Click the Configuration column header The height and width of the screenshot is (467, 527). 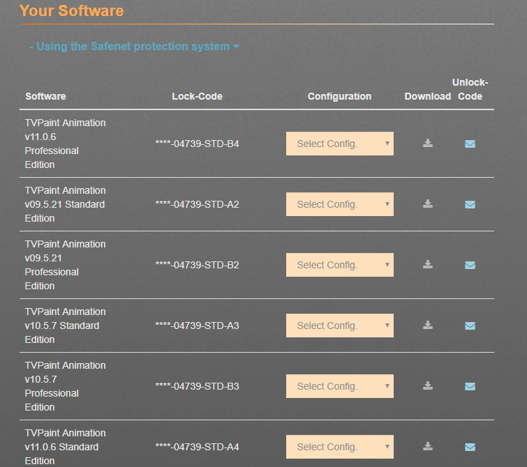point(339,96)
